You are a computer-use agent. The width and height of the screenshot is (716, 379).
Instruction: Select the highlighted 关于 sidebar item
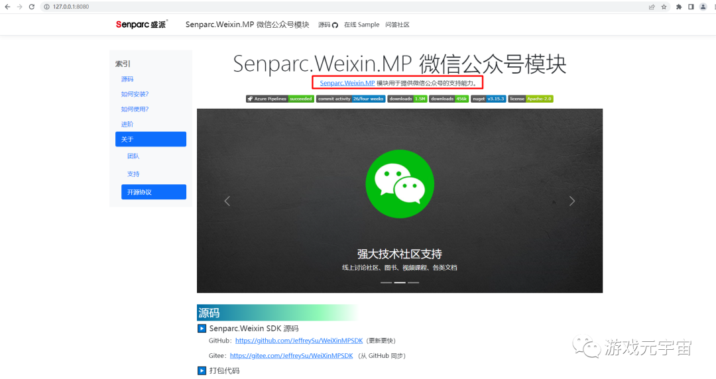[150, 139]
